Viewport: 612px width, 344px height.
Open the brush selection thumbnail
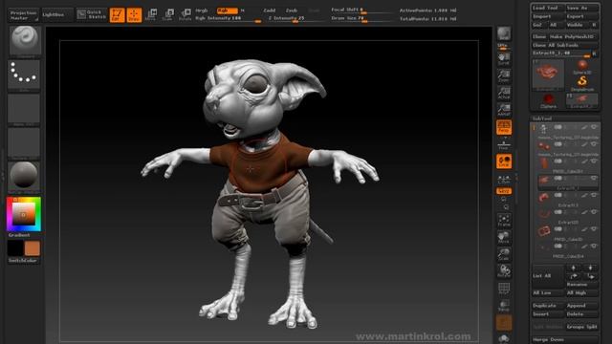pyautogui.click(x=24, y=40)
